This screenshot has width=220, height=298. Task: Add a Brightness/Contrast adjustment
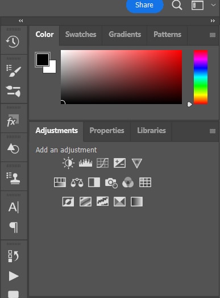pyautogui.click(x=68, y=163)
